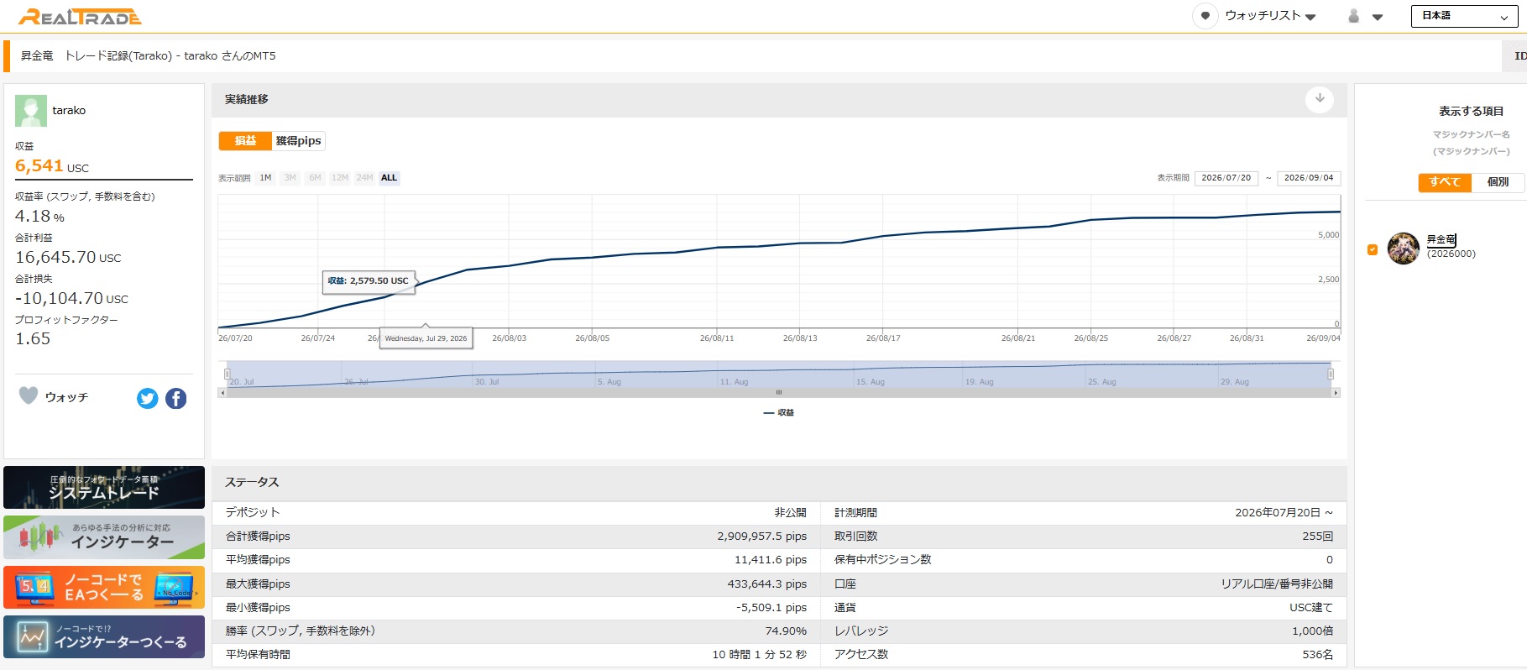Screen dimensions: 1527x670
Task: Switch to 獲得pips chart view
Action: 298,141
